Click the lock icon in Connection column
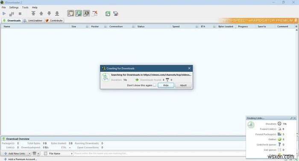The width and height of the screenshot is (299, 161). [x=133, y=26]
